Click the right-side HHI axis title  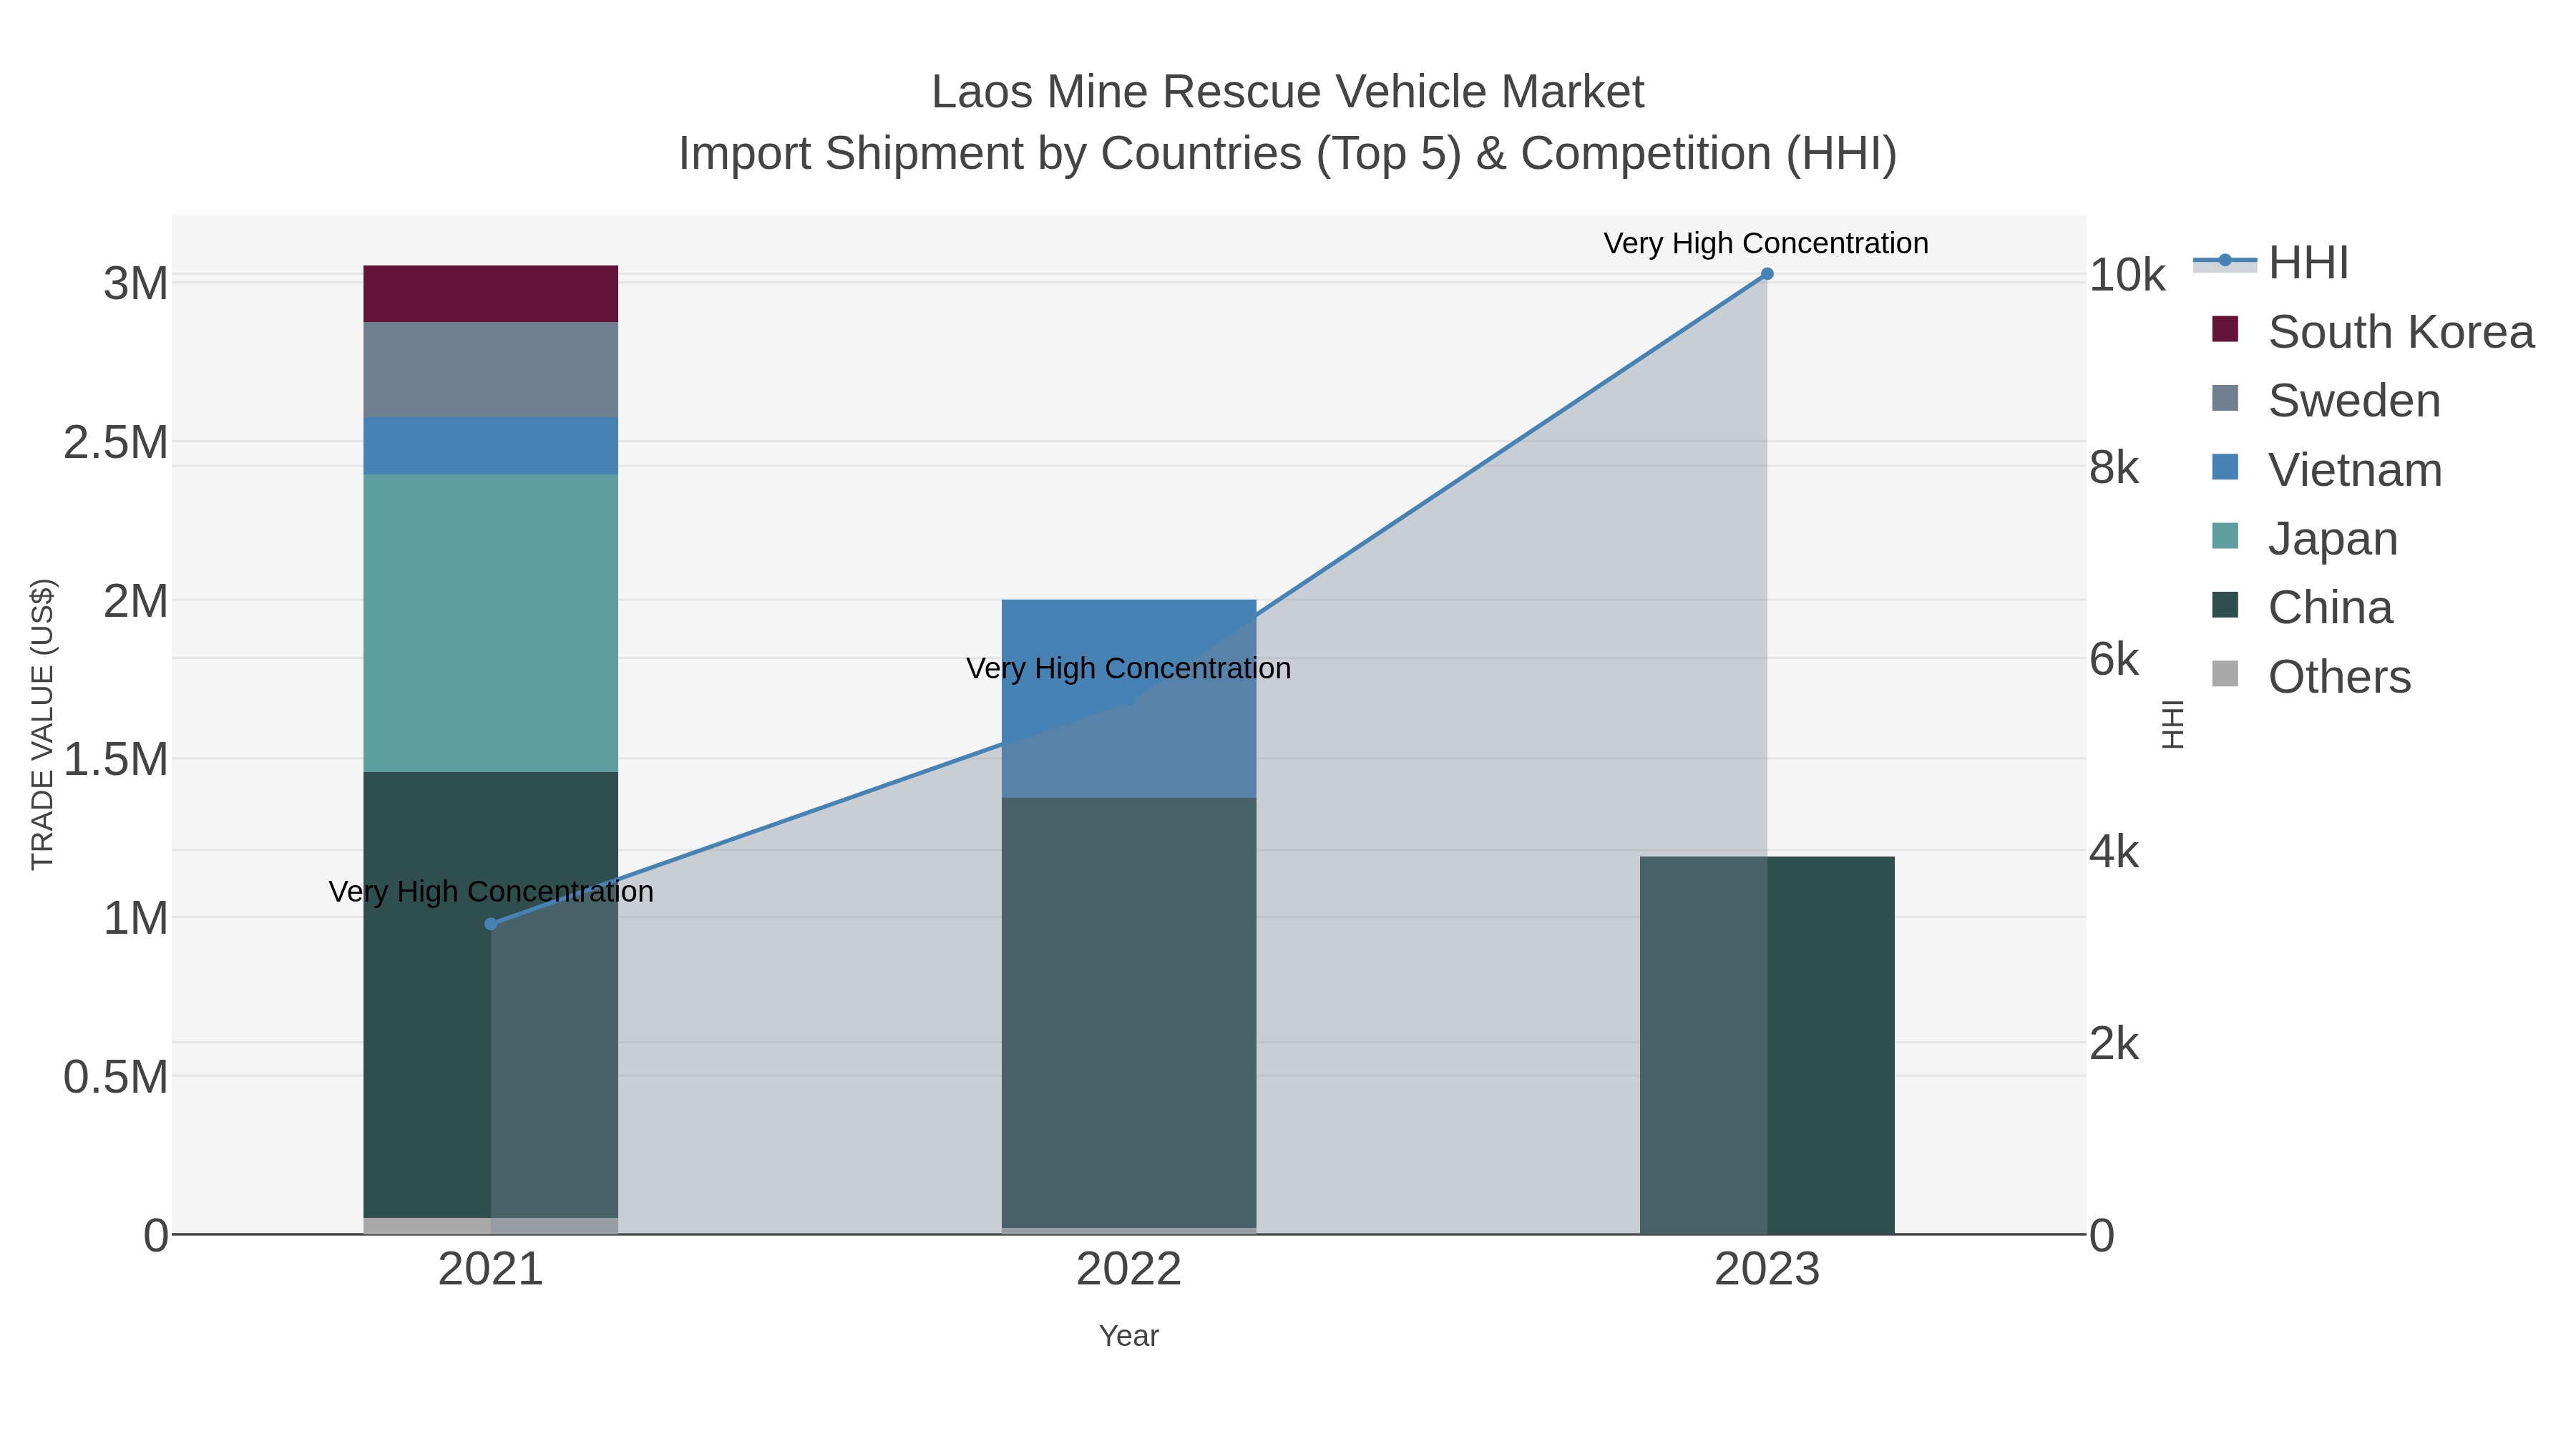(2173, 724)
